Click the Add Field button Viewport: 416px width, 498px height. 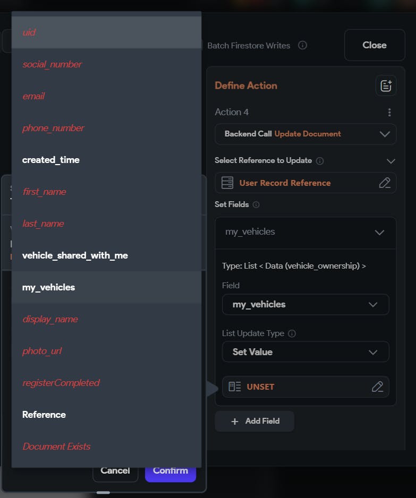(x=254, y=421)
